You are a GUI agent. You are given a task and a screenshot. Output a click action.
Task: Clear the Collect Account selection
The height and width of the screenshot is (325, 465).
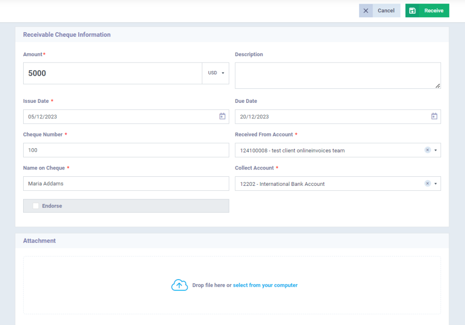point(427,184)
